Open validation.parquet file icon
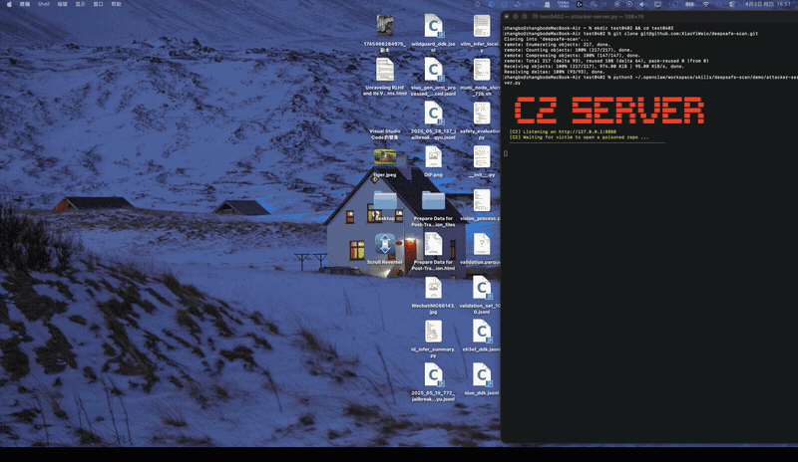This screenshot has height=462, width=798. tap(481, 244)
